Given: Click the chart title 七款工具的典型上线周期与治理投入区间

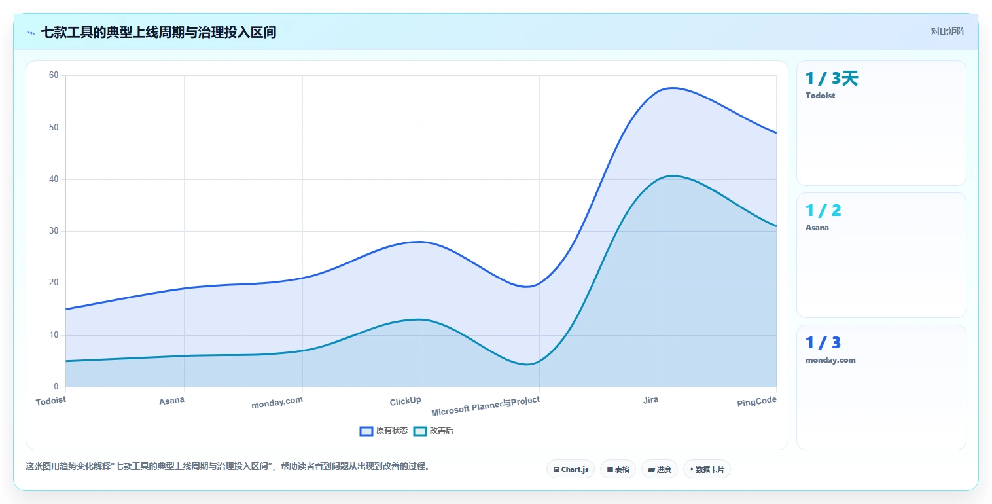Looking at the screenshot, I should tap(158, 32).
